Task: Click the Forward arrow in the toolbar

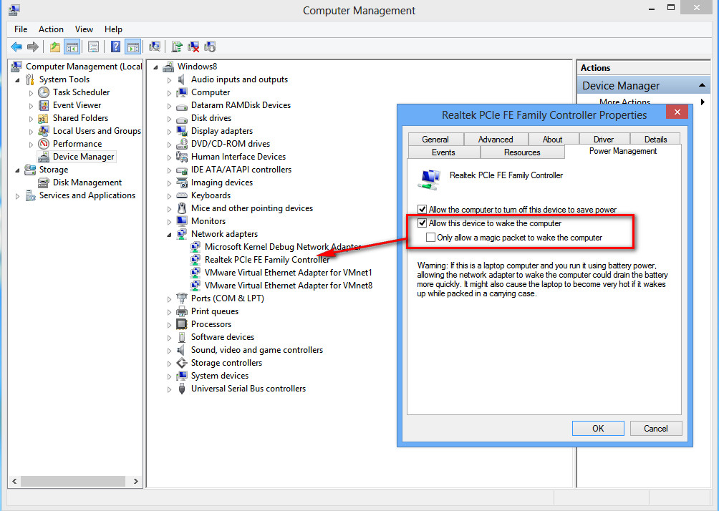Action: click(32, 47)
